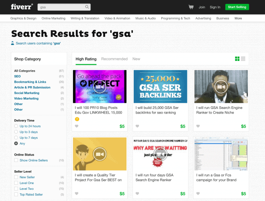Filter by All Categories
This screenshot has width=265, height=201.
pos(25,71)
